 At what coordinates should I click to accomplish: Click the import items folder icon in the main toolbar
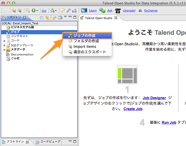point(20,10)
